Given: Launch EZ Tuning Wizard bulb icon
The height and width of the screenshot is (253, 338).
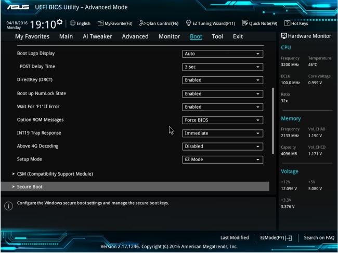Looking at the screenshot, I should [x=188, y=23].
